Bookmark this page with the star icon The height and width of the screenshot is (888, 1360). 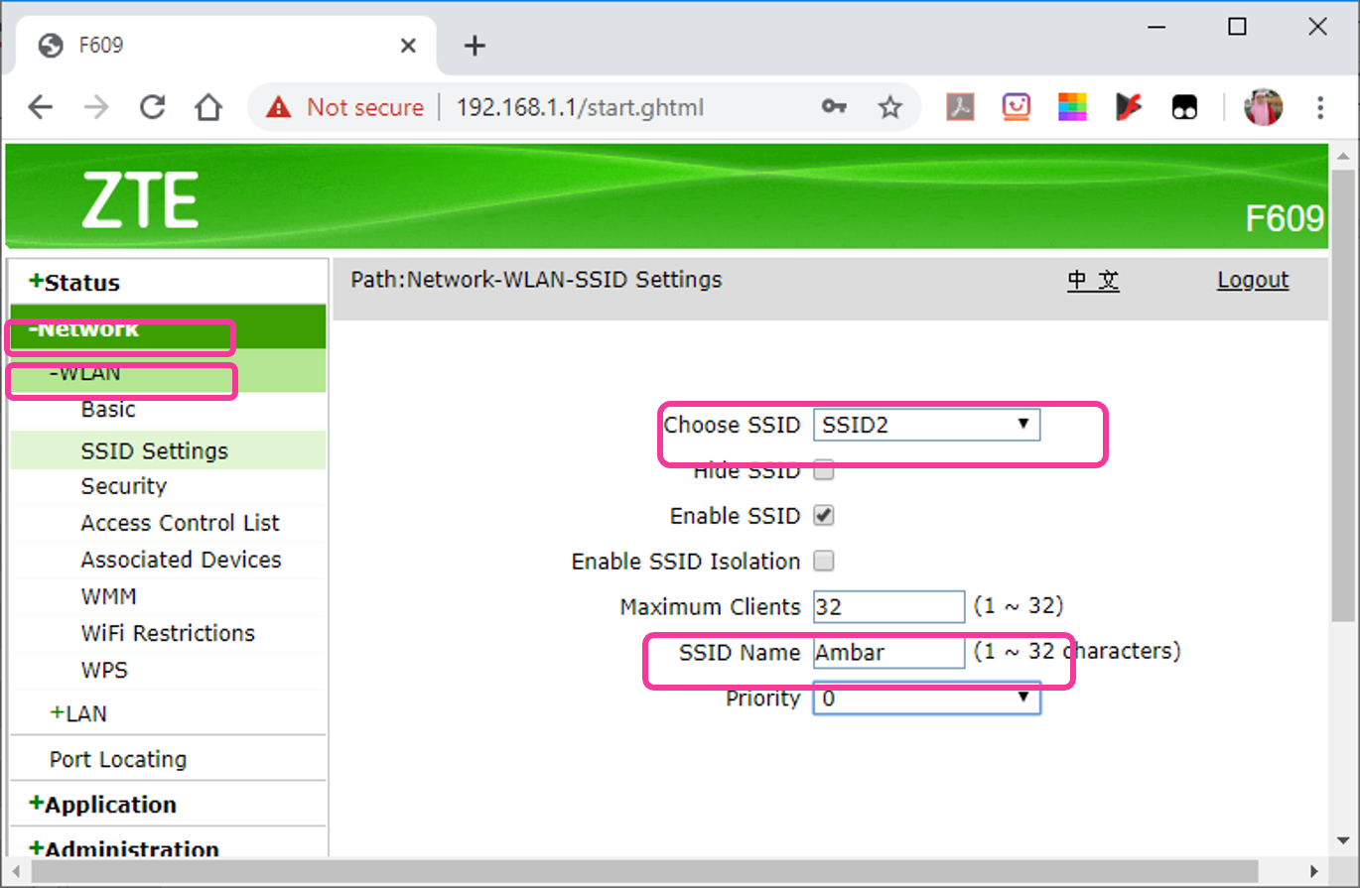point(890,107)
